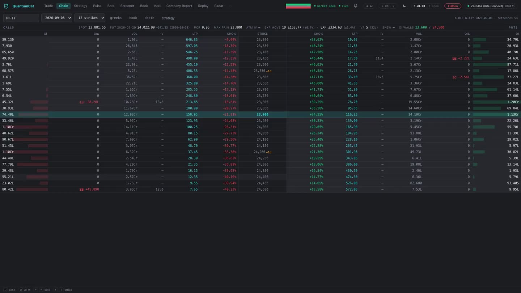This screenshot has width=521, height=293.
Task: Open the expiry date 2026-09-08 dropdown
Action: pyautogui.click(x=56, y=18)
